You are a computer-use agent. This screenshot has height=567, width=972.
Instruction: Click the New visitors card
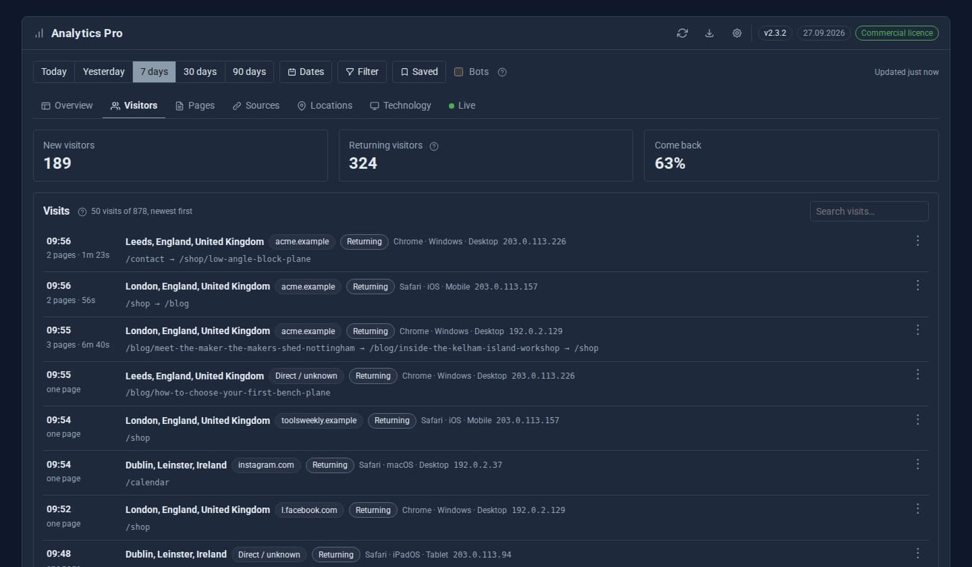[x=180, y=155]
